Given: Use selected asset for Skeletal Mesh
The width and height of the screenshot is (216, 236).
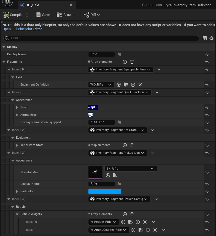Looking at the screenshot, I should tap(108, 175).
